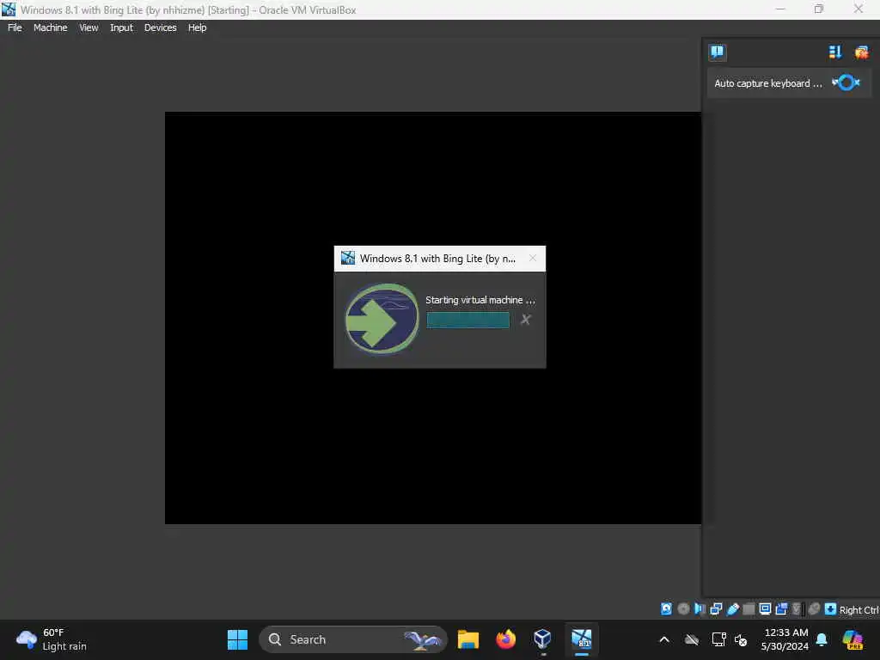
Task: Open File Explorer from taskbar
Action: click(x=468, y=639)
